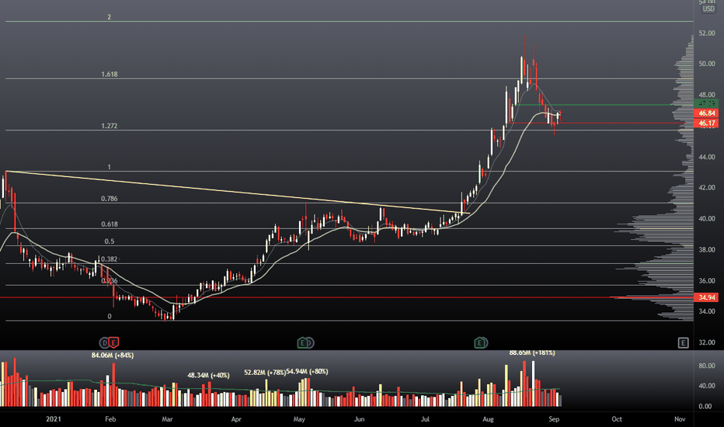Image resolution: width=724 pixels, height=427 pixels.
Task: Open the green E earnings marker near August
Action: click(480, 342)
